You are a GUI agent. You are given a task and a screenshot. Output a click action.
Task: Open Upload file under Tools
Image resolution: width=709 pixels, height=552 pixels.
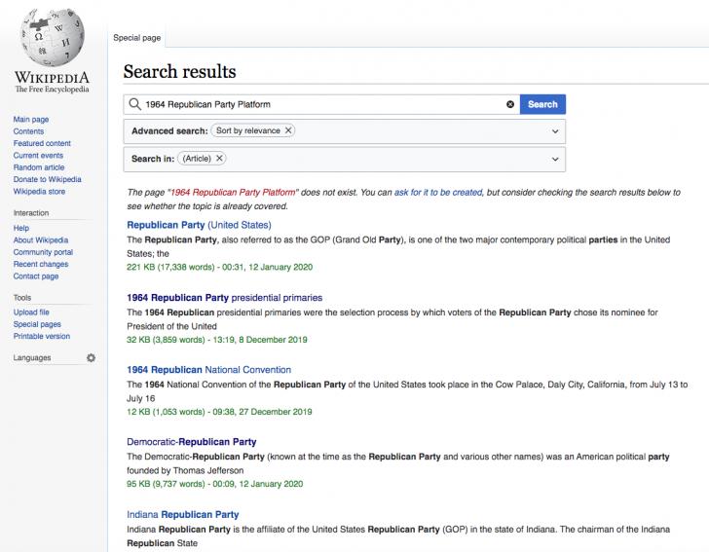[x=31, y=312]
